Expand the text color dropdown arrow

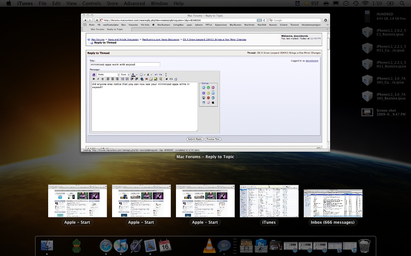(x=136, y=75)
